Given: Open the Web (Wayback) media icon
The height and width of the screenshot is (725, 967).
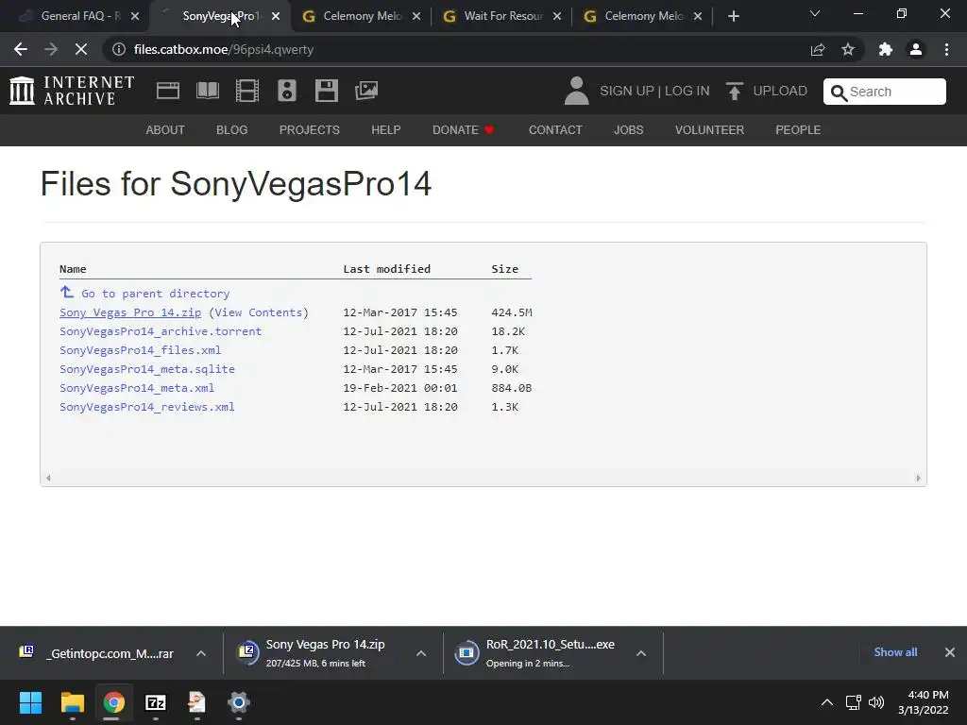Looking at the screenshot, I should point(168,91).
